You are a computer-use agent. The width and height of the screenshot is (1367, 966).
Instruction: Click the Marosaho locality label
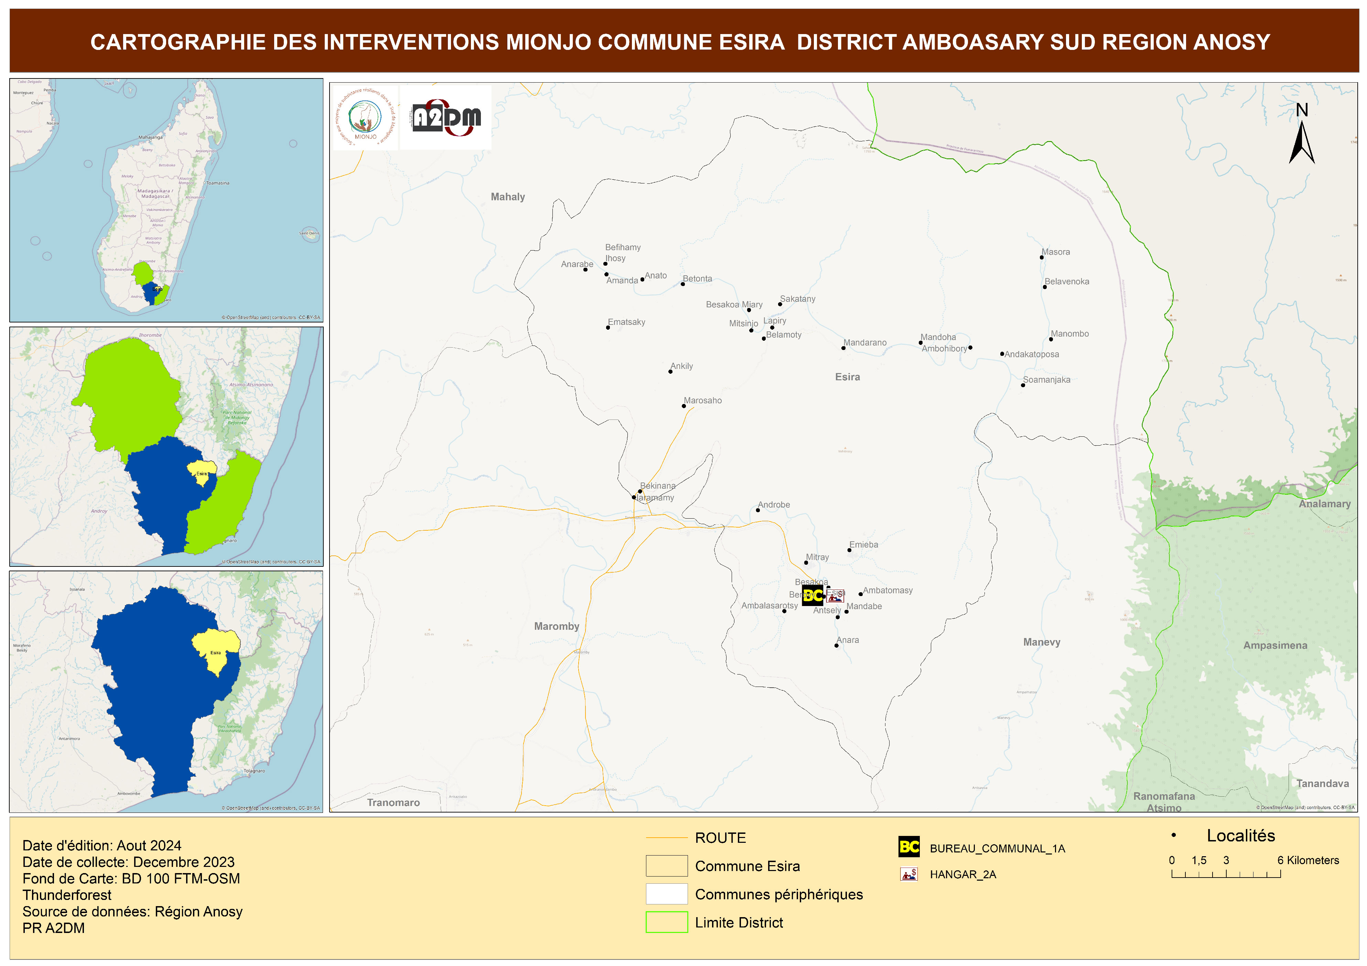(702, 400)
